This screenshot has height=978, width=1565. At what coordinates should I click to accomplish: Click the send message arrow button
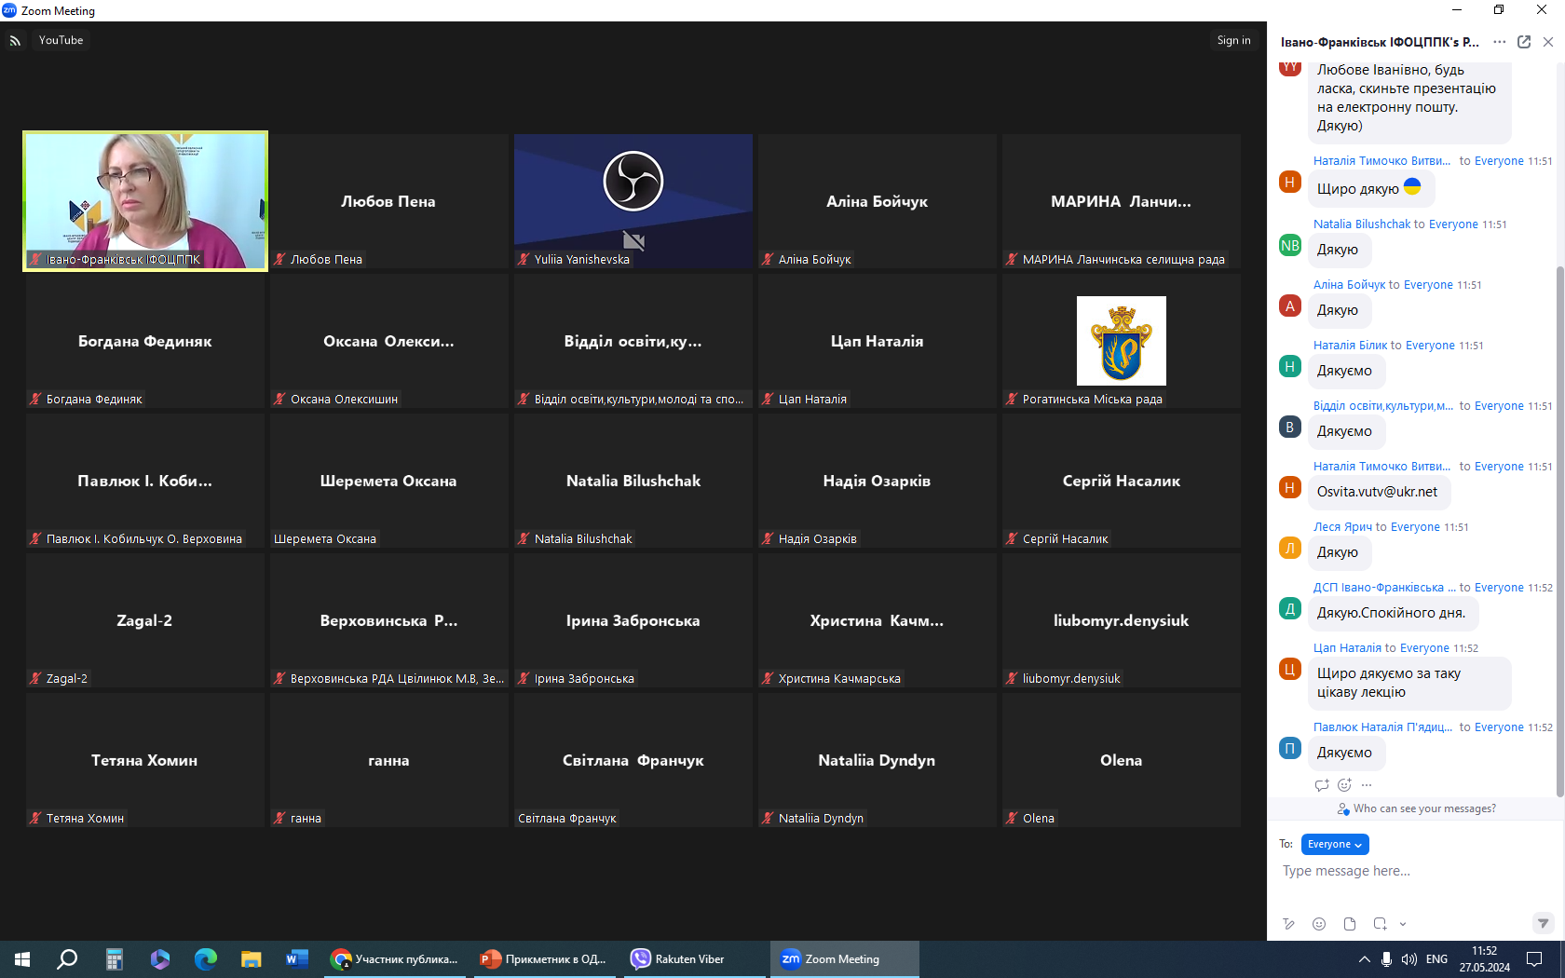coord(1543,923)
